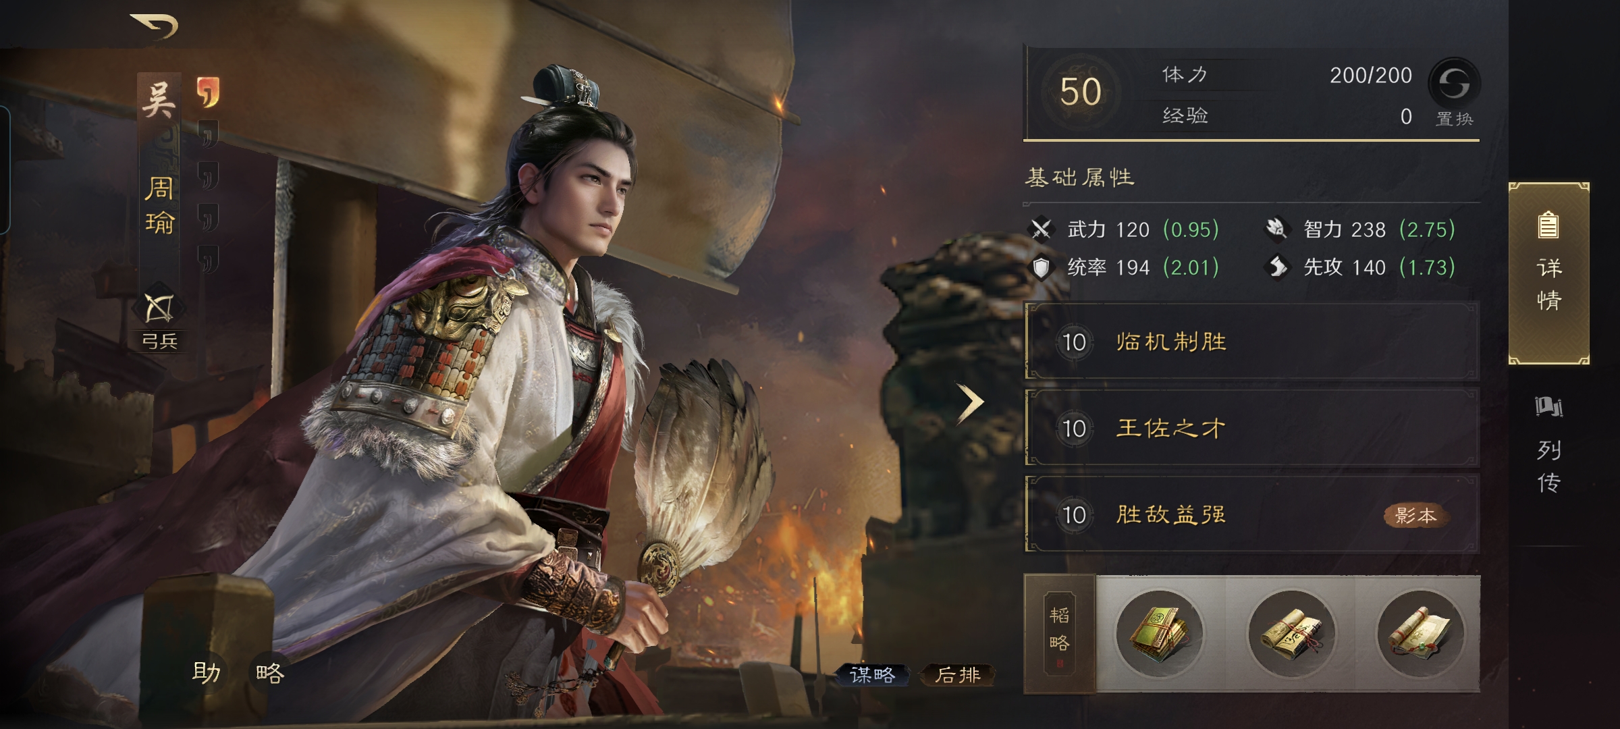
Task: Tap the 韬略 label panel
Action: [x=1060, y=633]
